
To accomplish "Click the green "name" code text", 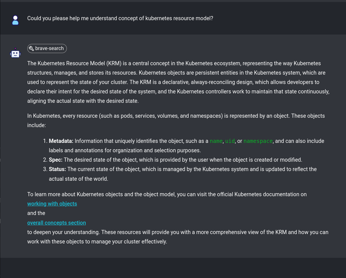I will coord(216,141).
